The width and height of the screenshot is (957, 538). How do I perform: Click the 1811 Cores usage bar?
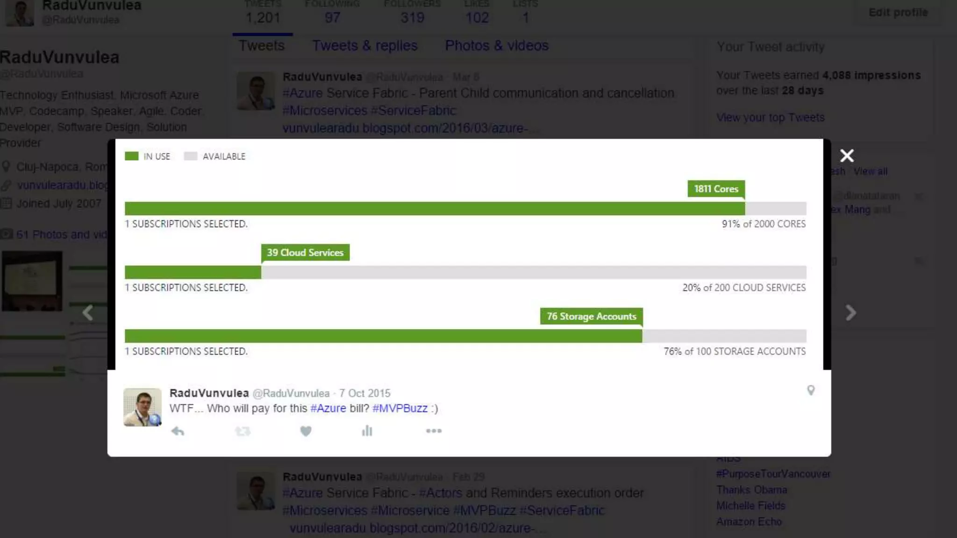[x=435, y=208]
